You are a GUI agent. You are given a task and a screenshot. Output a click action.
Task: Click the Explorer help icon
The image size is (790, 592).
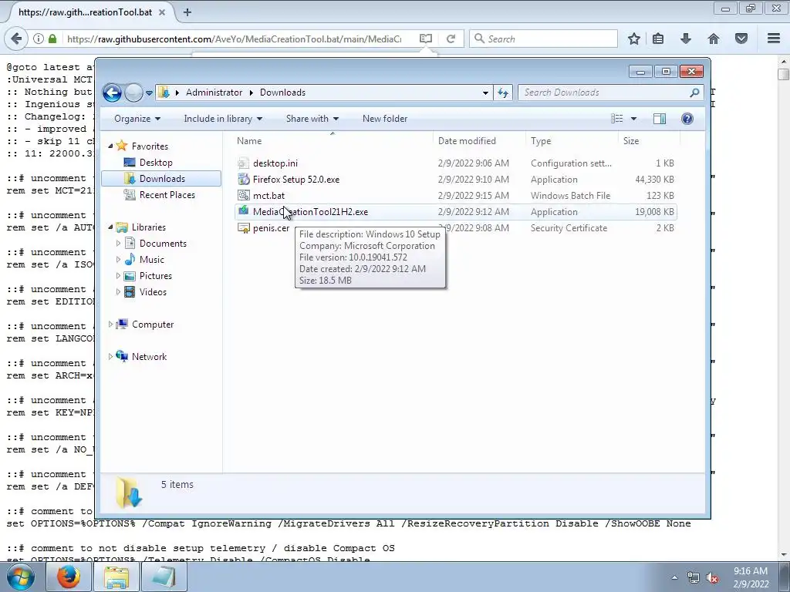coord(687,119)
